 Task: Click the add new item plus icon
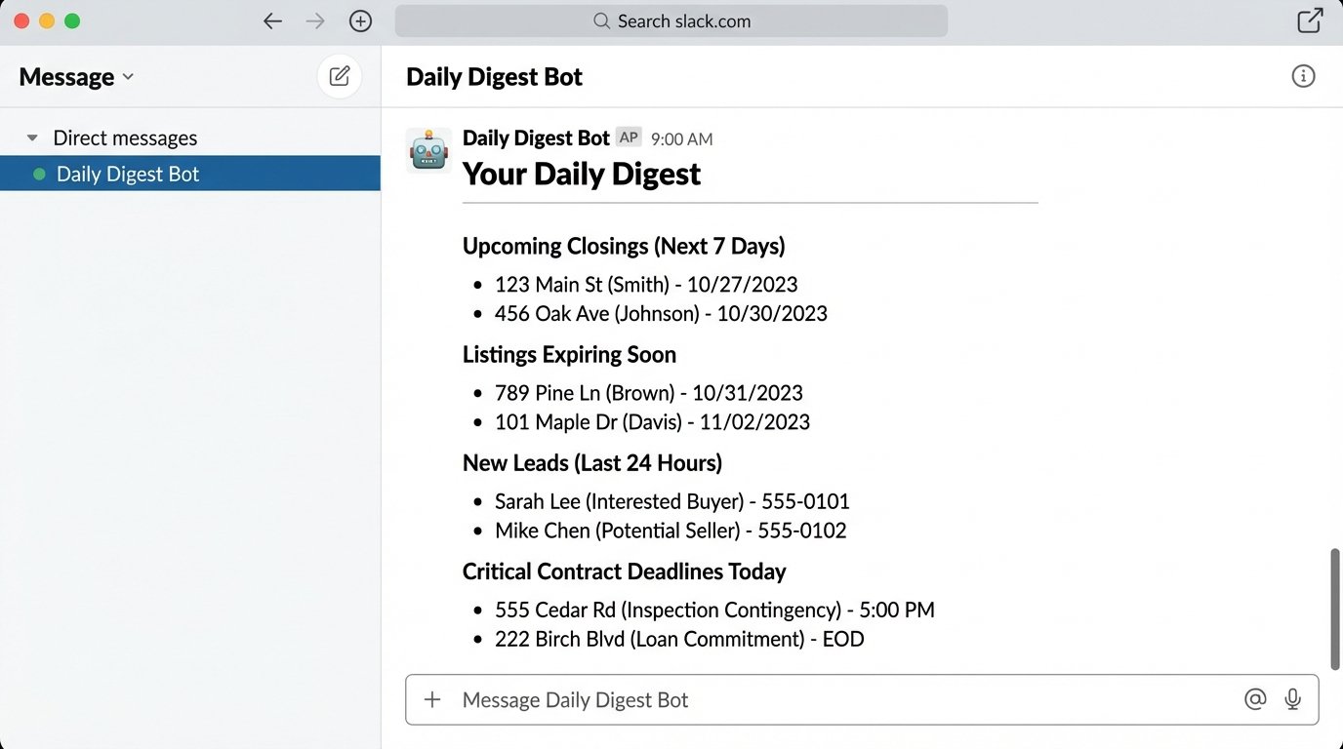tap(360, 20)
